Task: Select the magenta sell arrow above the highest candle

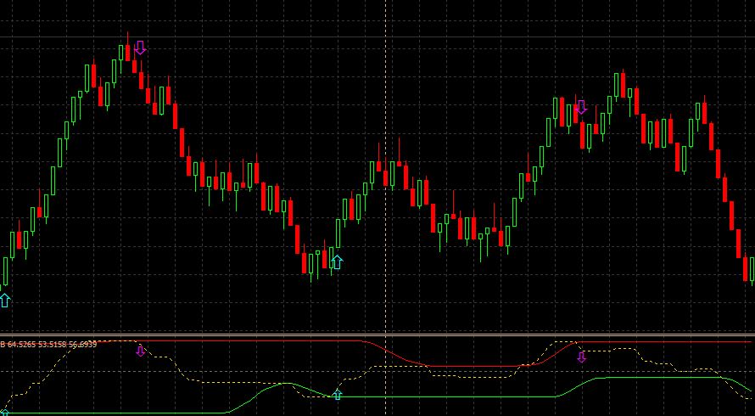Action: (140, 48)
